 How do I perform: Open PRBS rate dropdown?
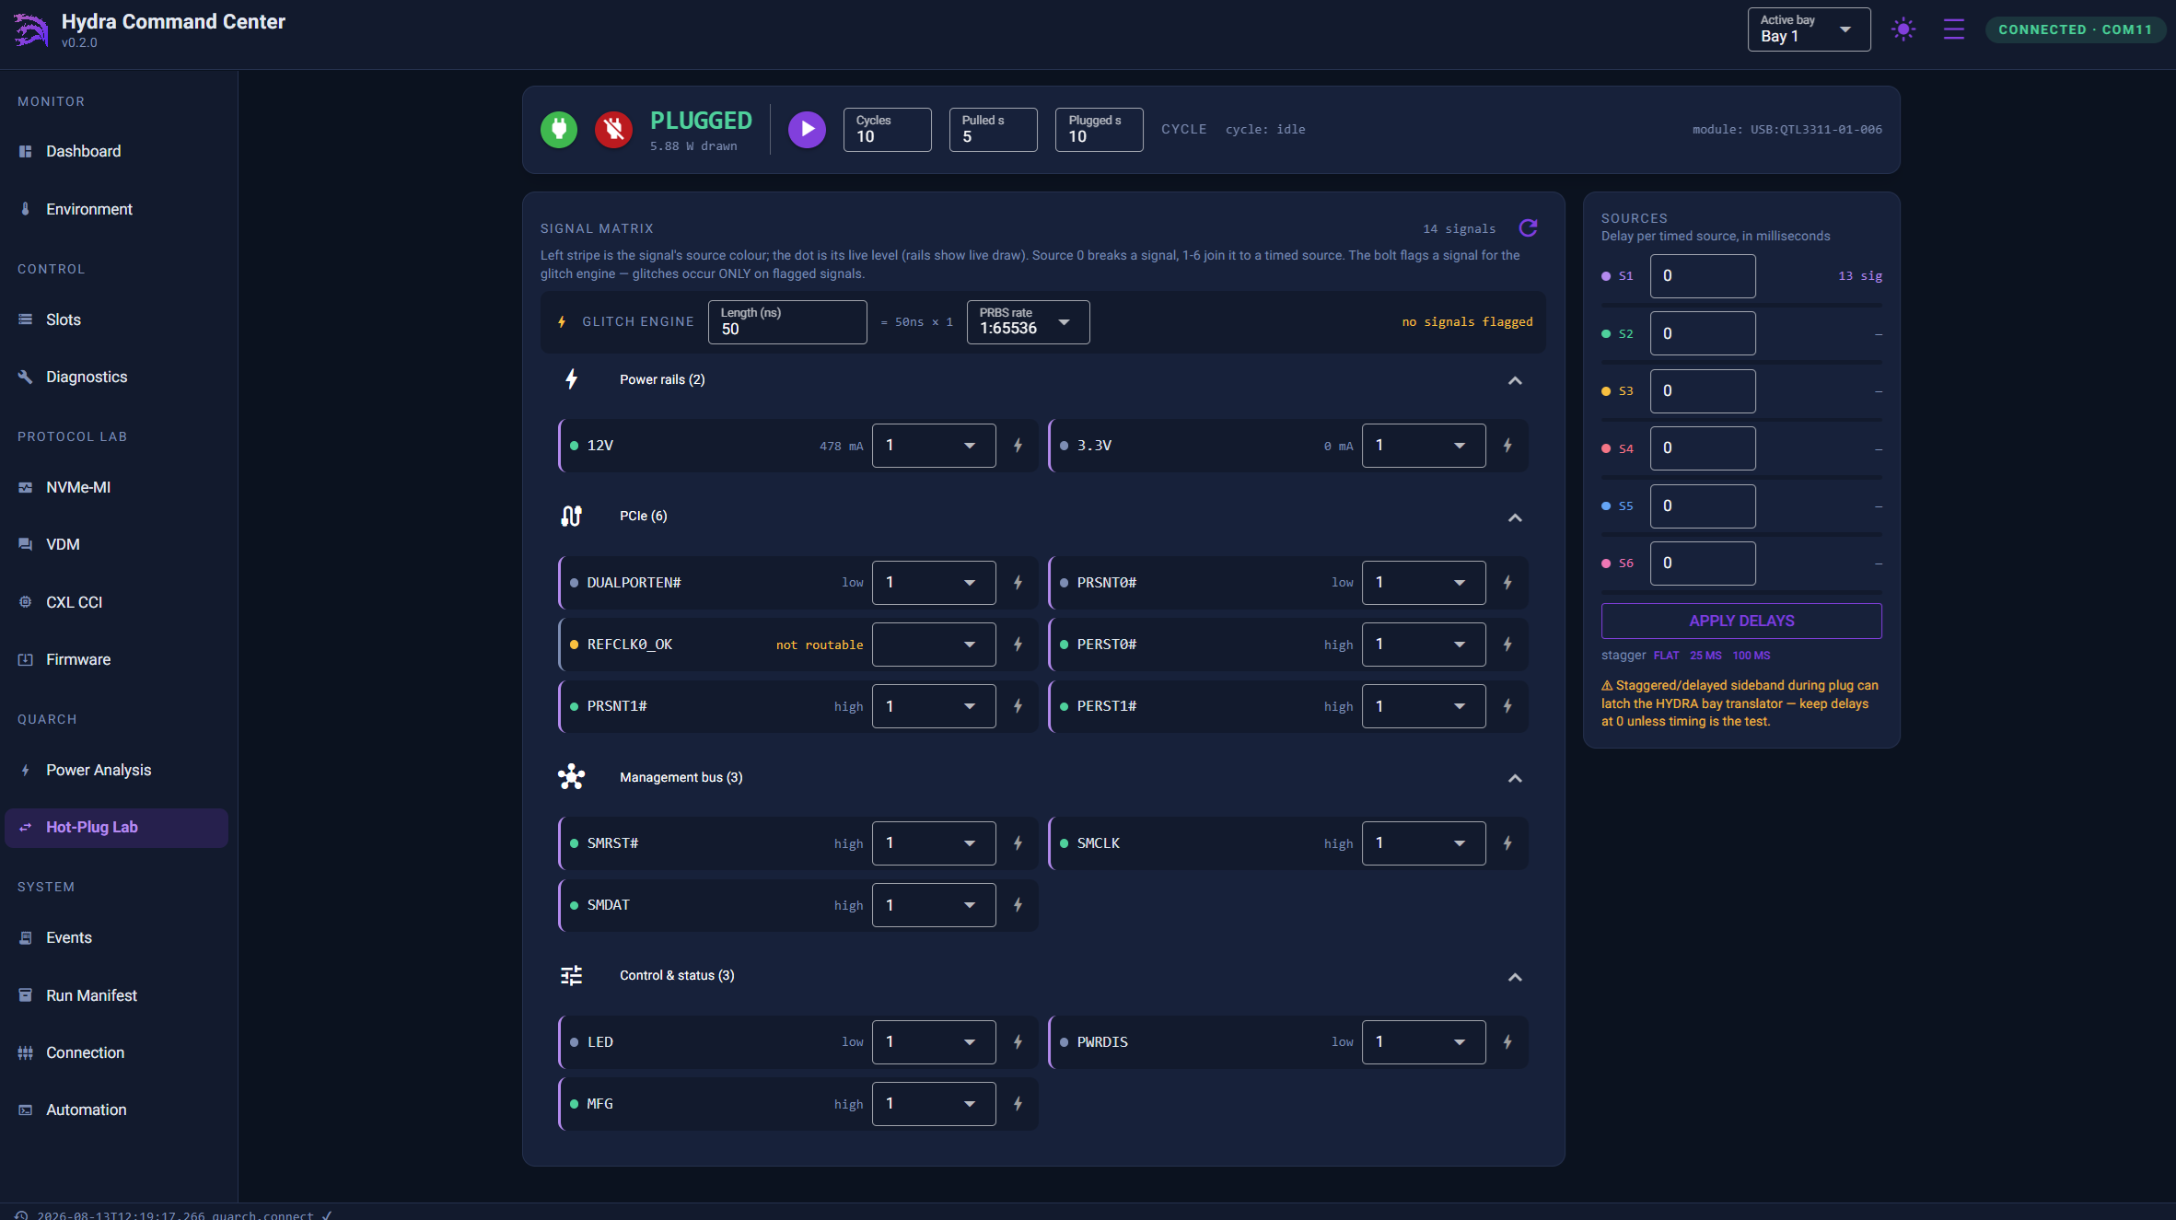1028,322
